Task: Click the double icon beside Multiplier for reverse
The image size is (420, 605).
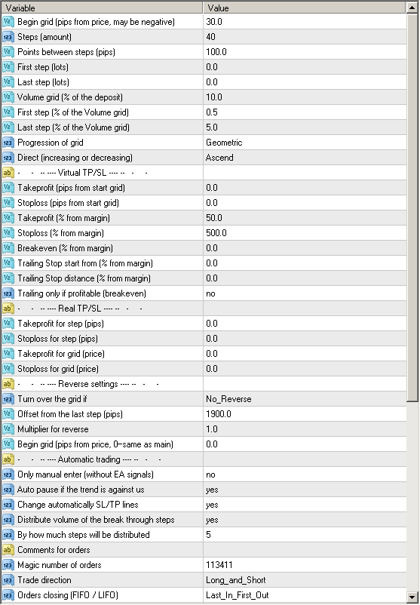Action: coord(8,429)
